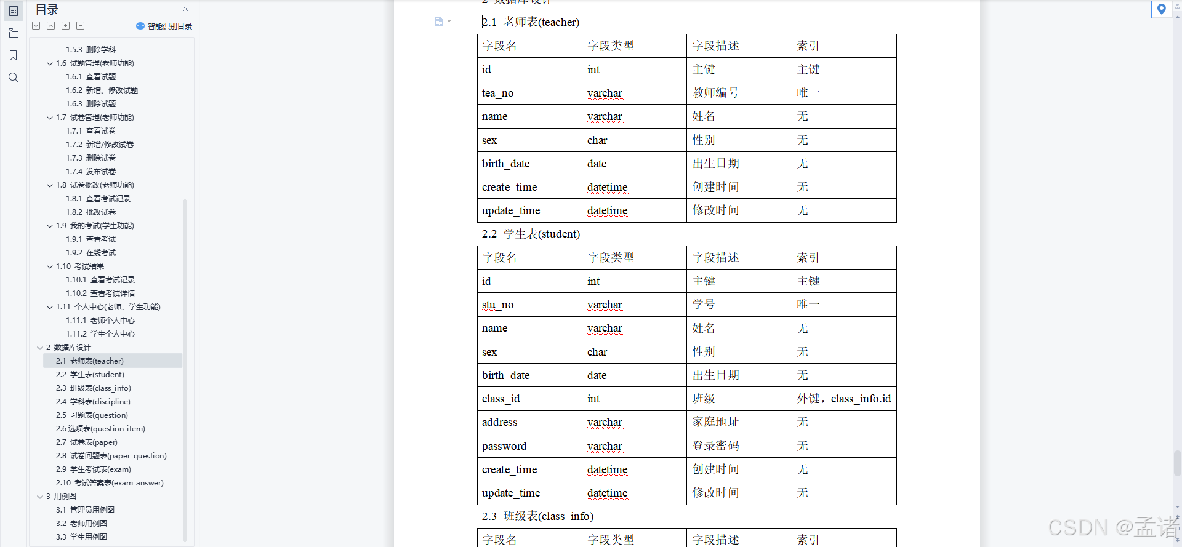
Task: Open the outline panel icon in left sidebar
Action: (14, 11)
